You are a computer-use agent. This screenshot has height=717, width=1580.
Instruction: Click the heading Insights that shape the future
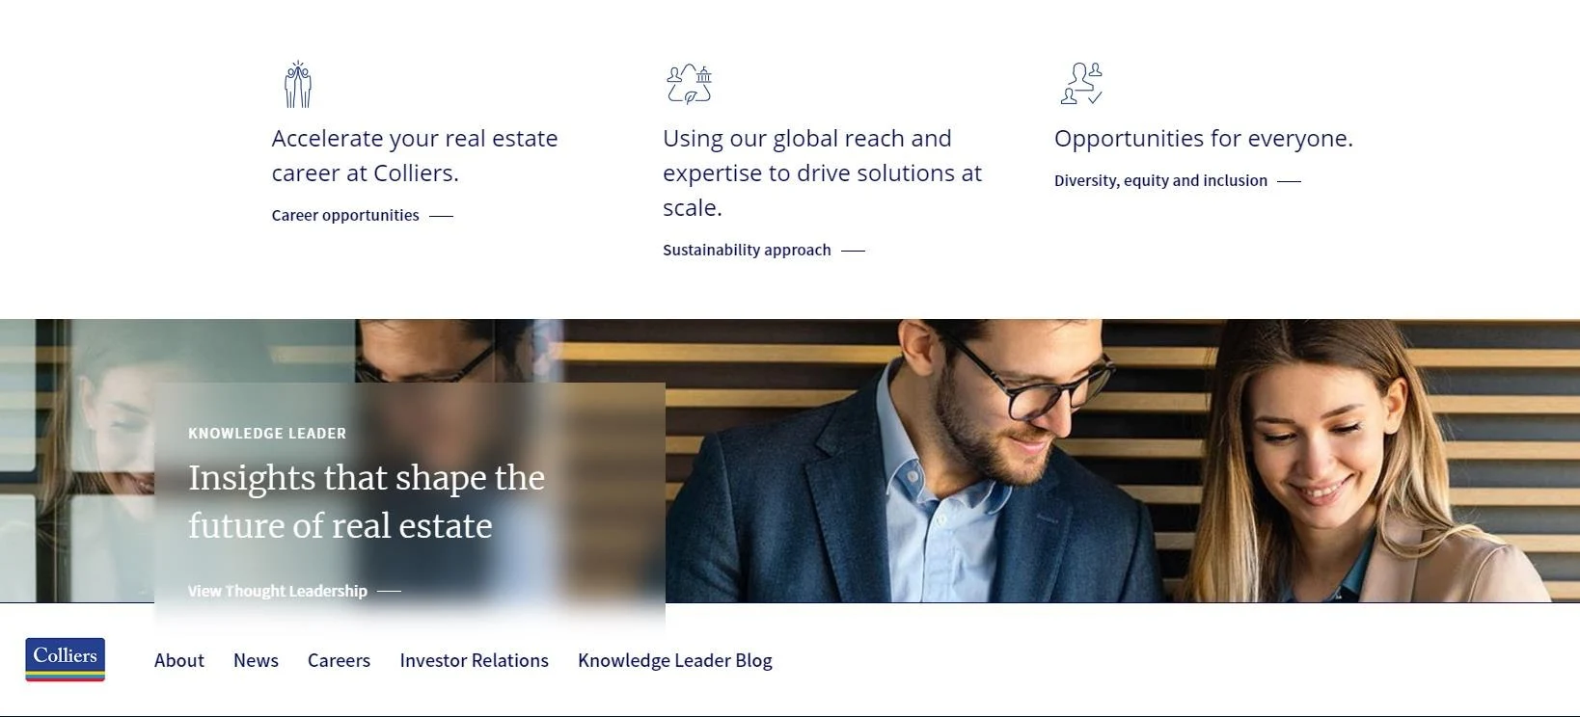[367, 501]
